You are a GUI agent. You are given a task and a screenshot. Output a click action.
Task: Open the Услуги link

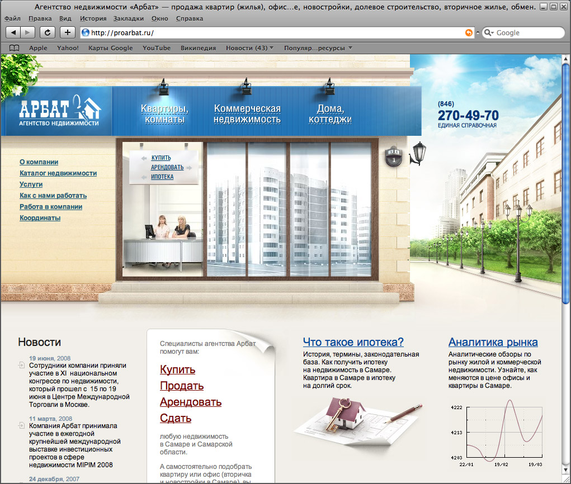click(x=31, y=184)
